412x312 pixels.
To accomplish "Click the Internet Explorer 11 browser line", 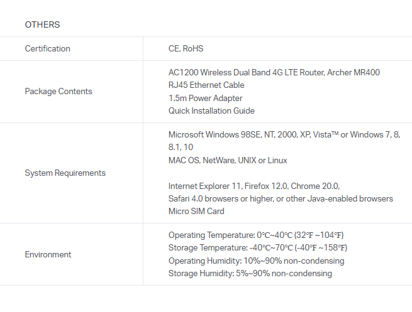I will tap(253, 186).
